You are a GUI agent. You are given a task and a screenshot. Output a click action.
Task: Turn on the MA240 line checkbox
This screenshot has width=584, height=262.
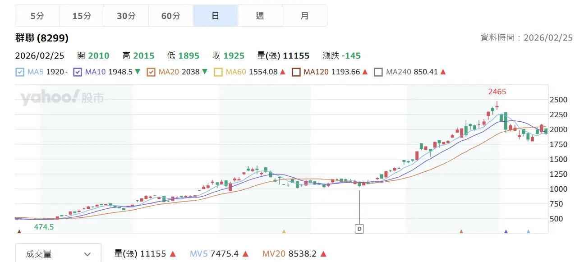[378, 72]
